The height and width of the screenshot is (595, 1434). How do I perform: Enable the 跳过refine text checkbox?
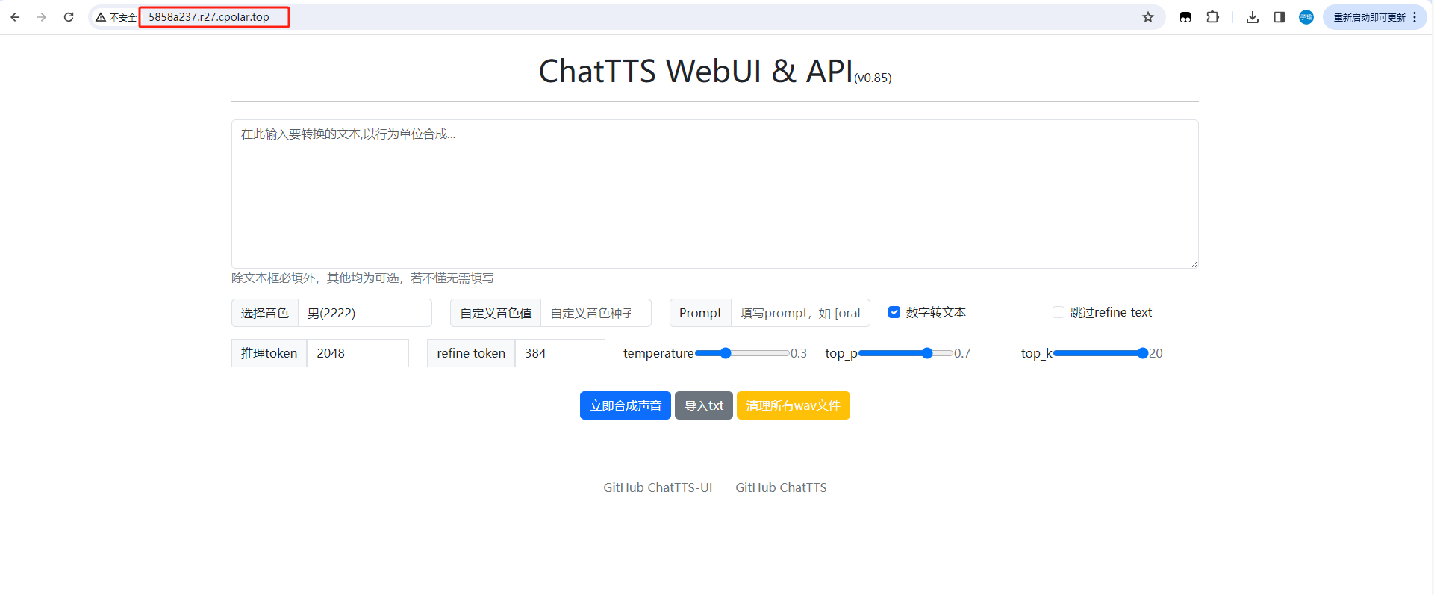point(1058,312)
